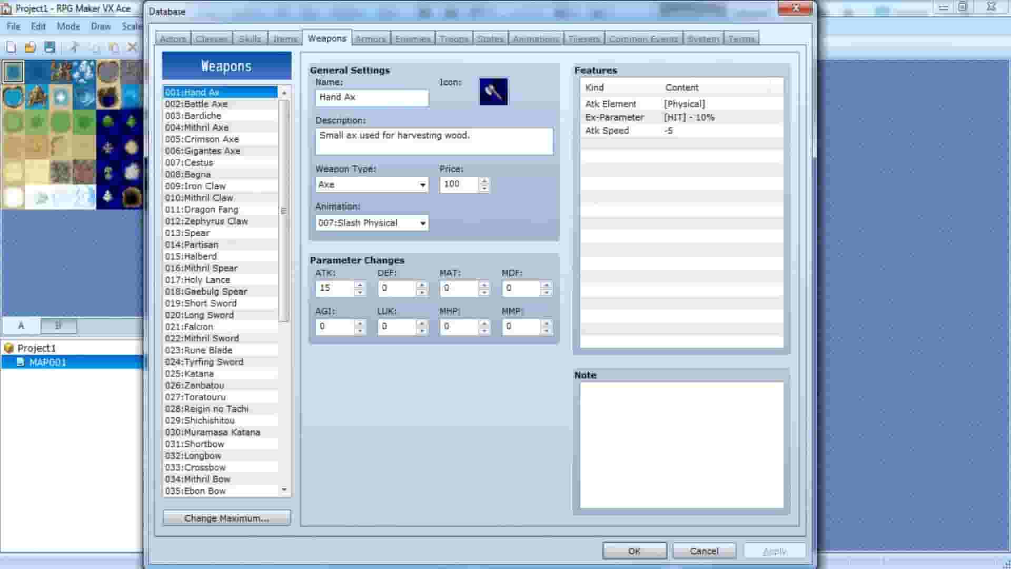Create a new project with the New icon
The width and height of the screenshot is (1011, 569).
click(x=12, y=47)
